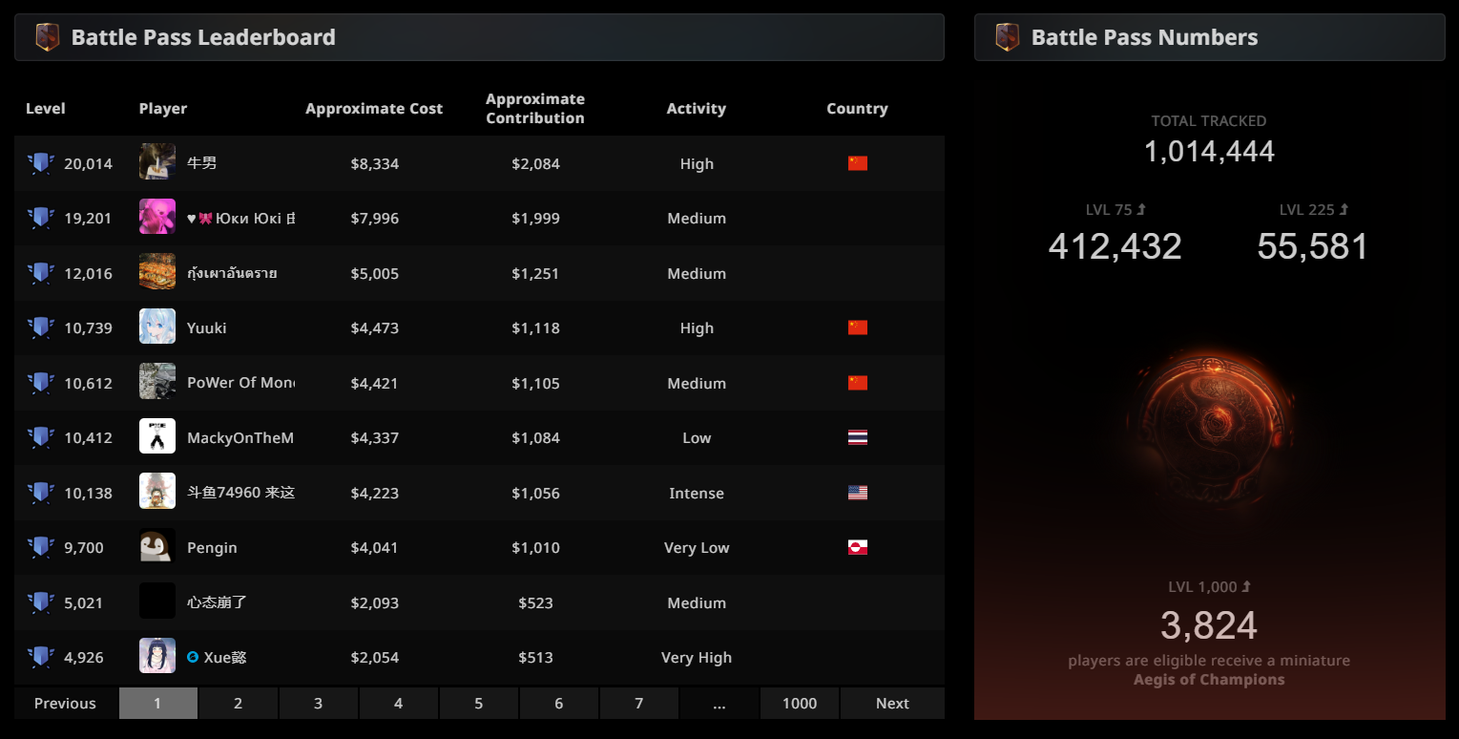The width and height of the screenshot is (1459, 739).
Task: Sort by the Approximate Cost column header
Action: (374, 108)
